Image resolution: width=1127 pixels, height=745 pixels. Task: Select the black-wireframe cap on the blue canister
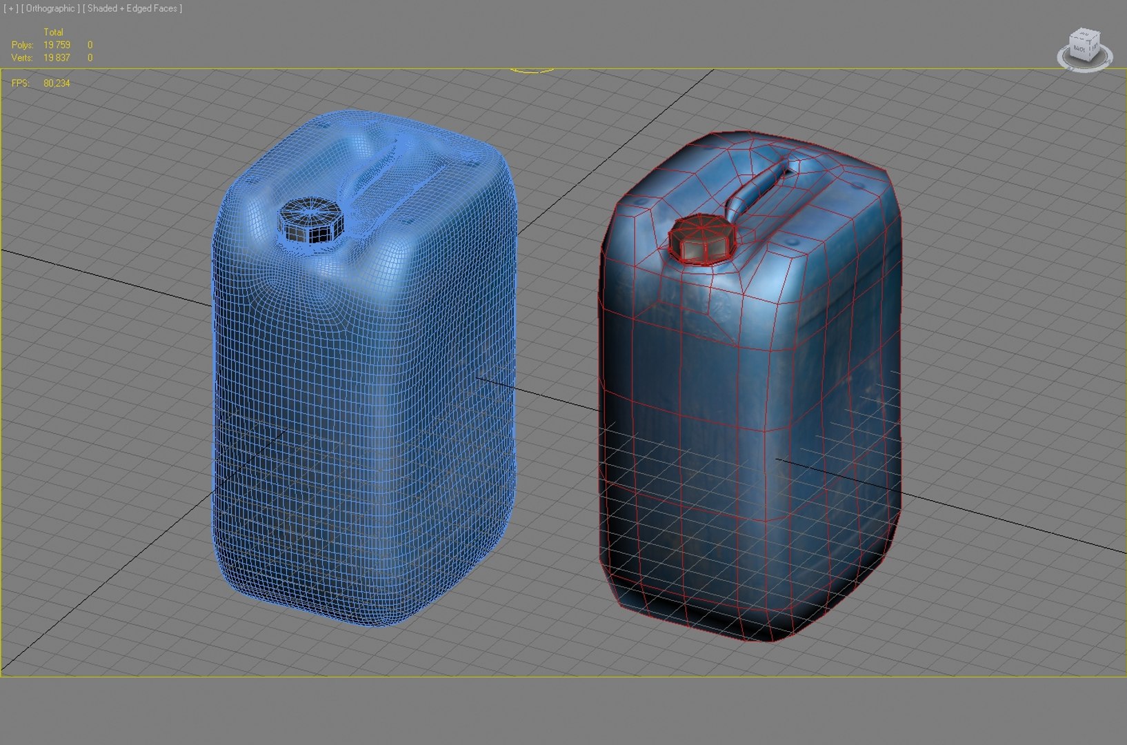point(311,221)
